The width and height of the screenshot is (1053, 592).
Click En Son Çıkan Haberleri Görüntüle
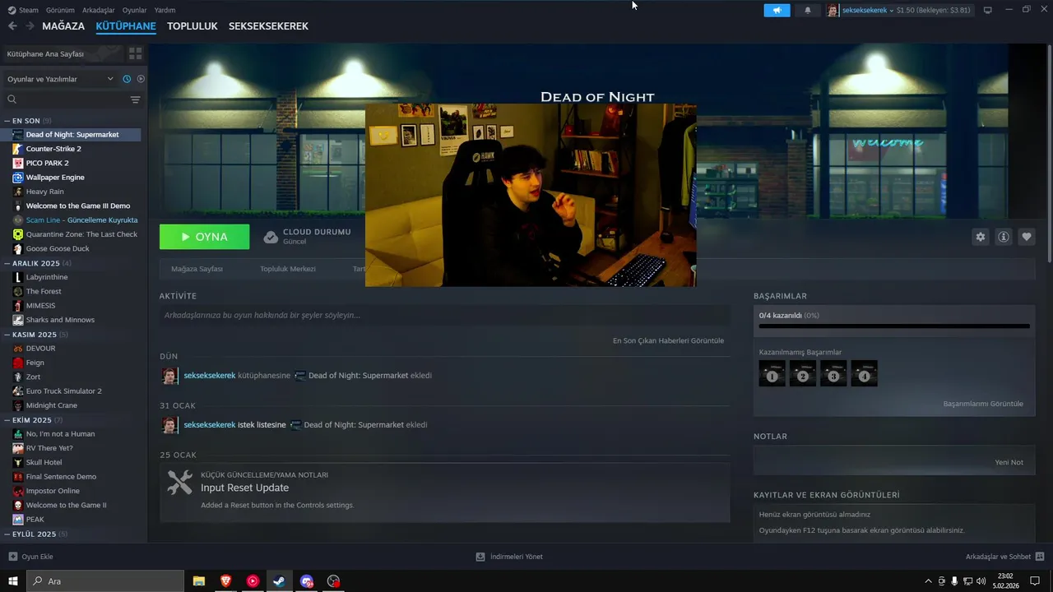point(668,340)
